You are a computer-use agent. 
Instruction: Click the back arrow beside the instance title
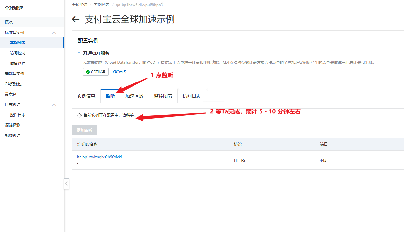point(76,19)
